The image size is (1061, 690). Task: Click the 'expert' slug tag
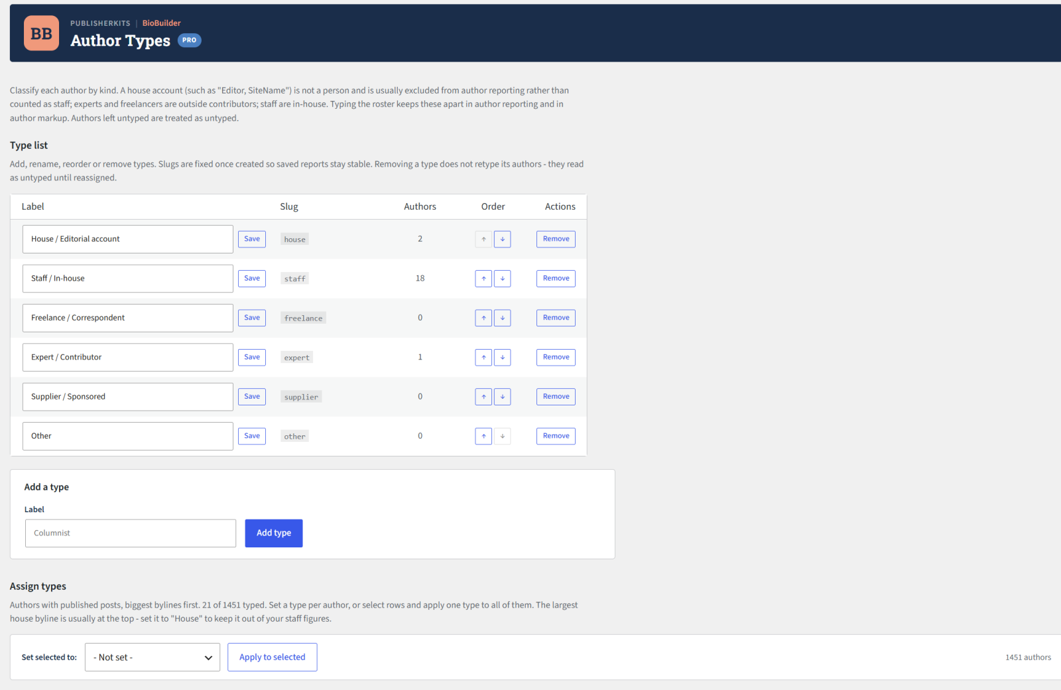(297, 358)
